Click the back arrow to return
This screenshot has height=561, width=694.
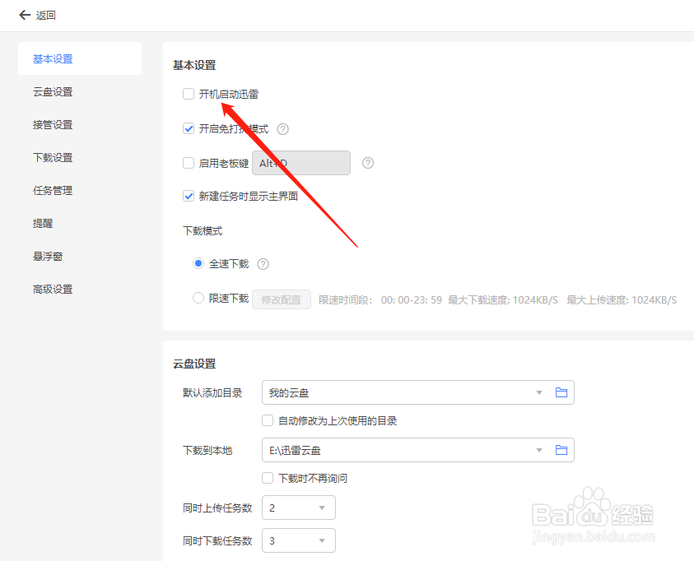tap(24, 15)
